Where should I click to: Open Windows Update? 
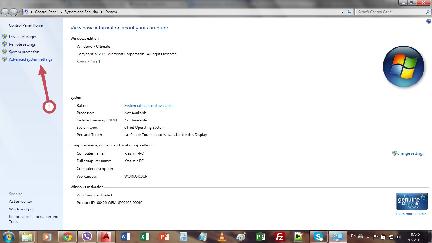click(23, 209)
